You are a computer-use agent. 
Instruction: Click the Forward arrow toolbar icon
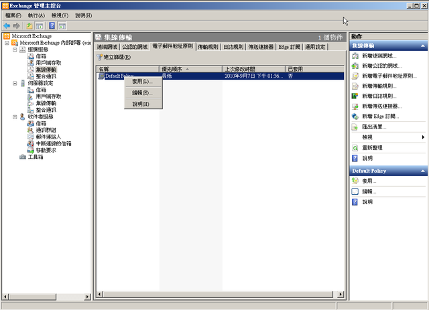(16, 26)
